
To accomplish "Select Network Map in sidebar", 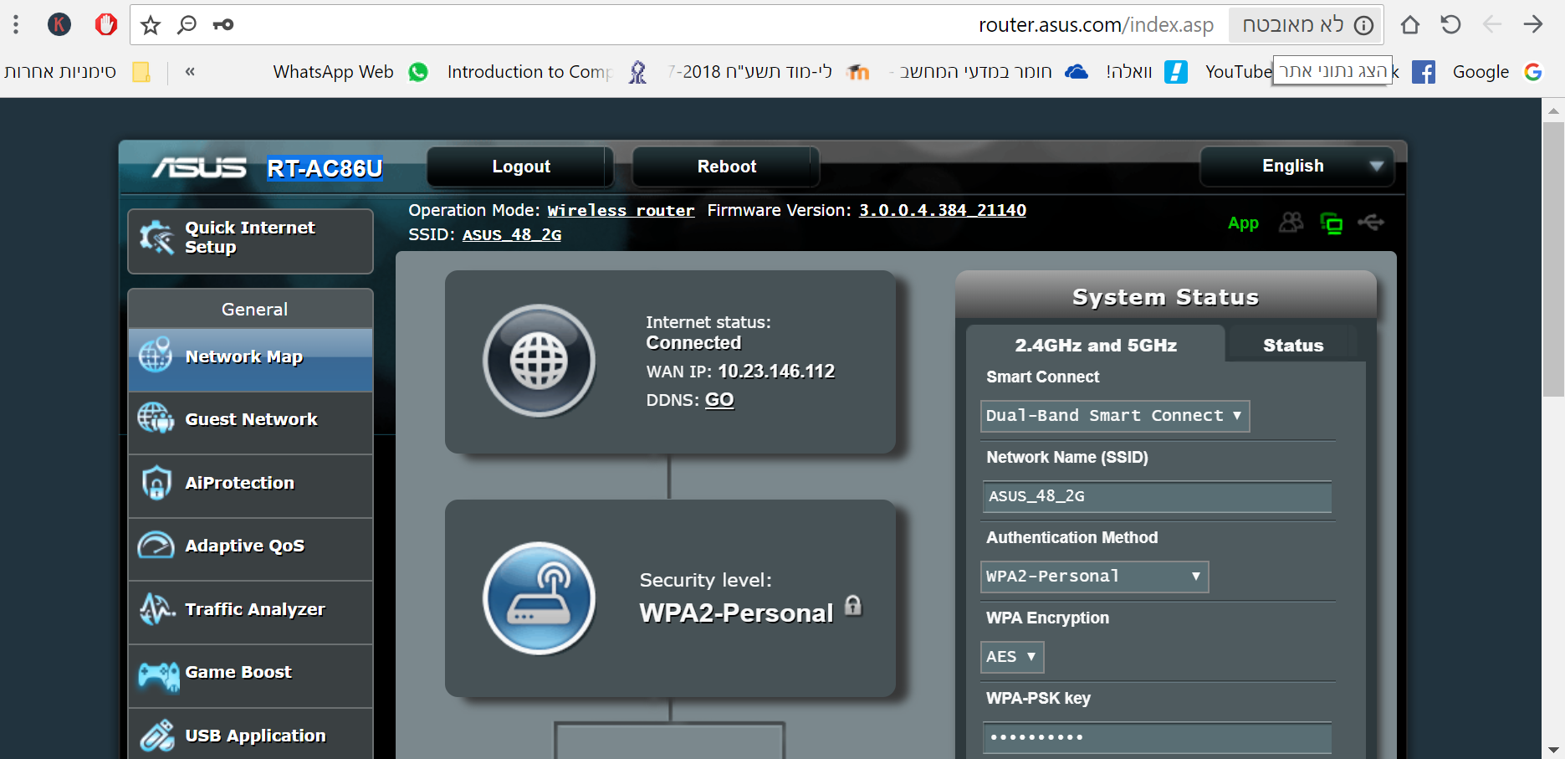I will tap(250, 359).
